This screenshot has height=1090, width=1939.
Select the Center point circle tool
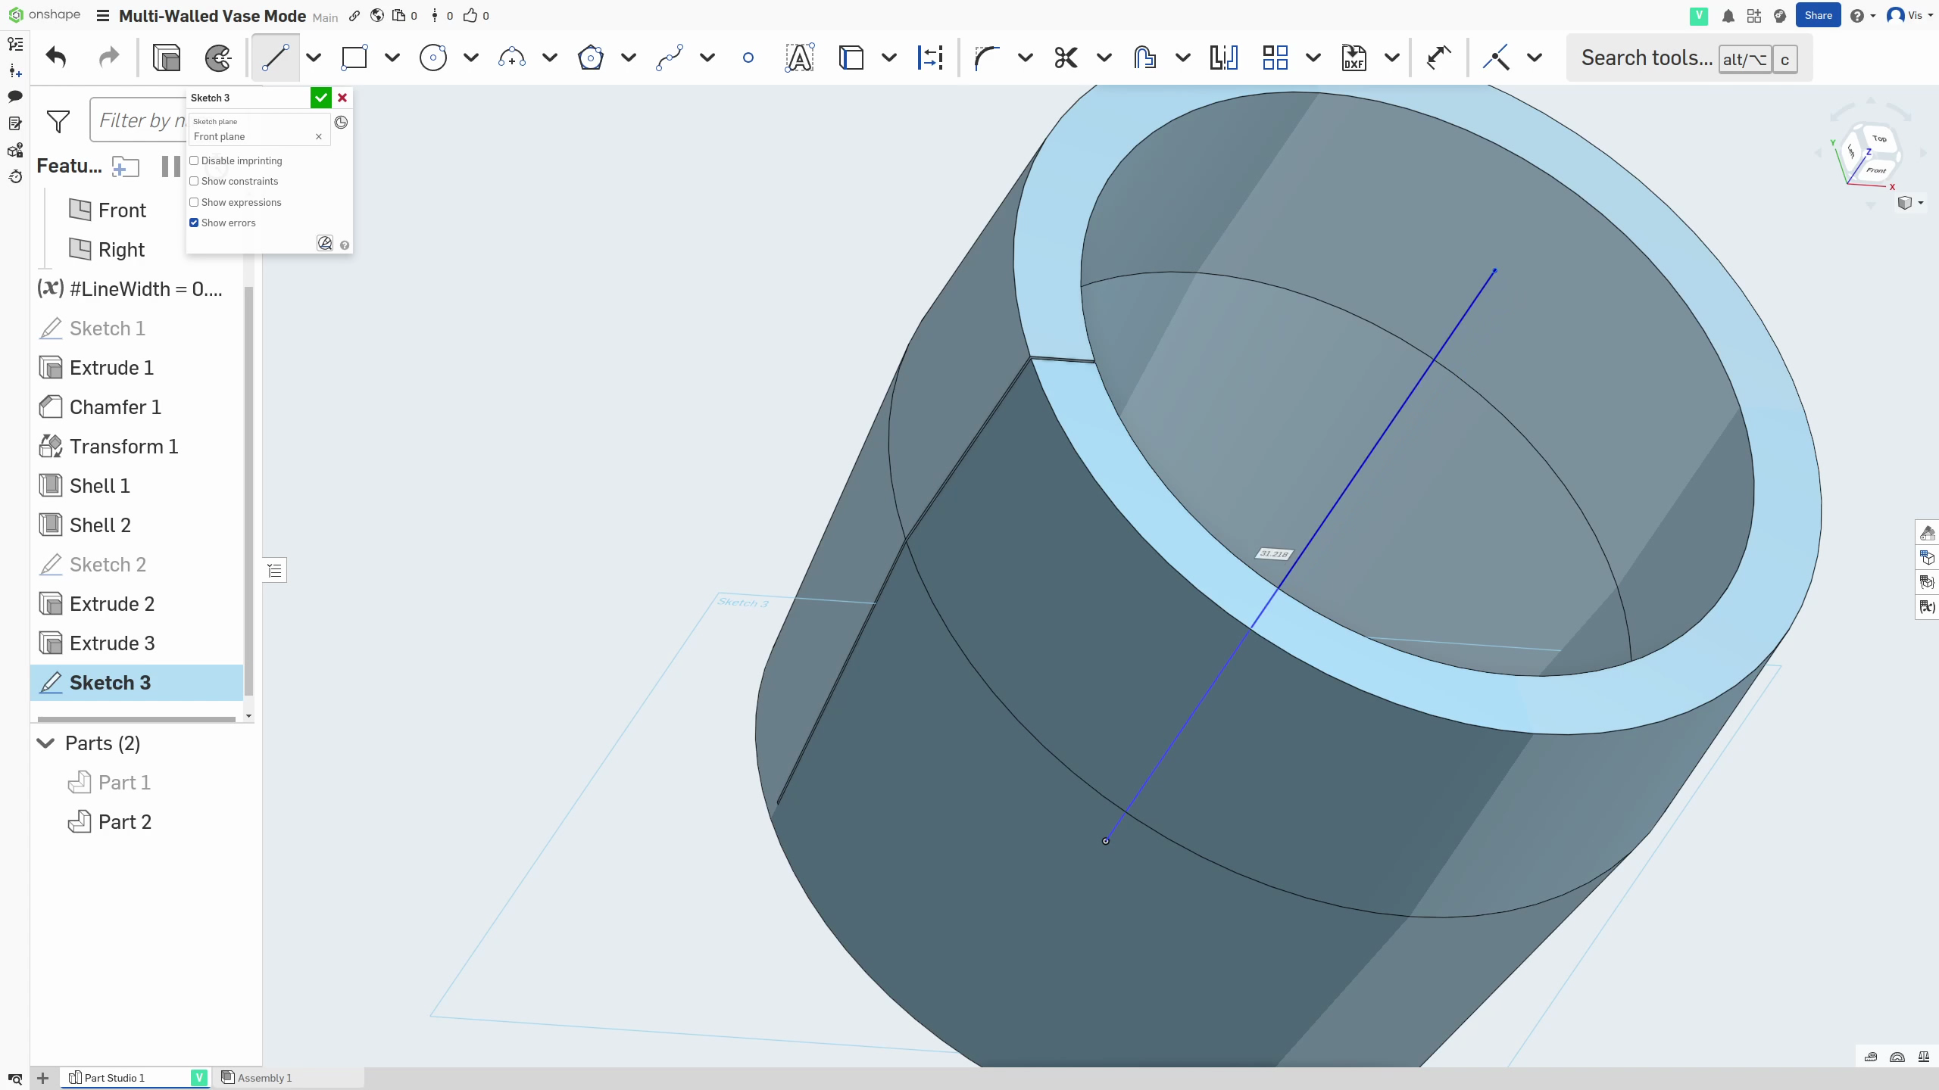point(432,58)
